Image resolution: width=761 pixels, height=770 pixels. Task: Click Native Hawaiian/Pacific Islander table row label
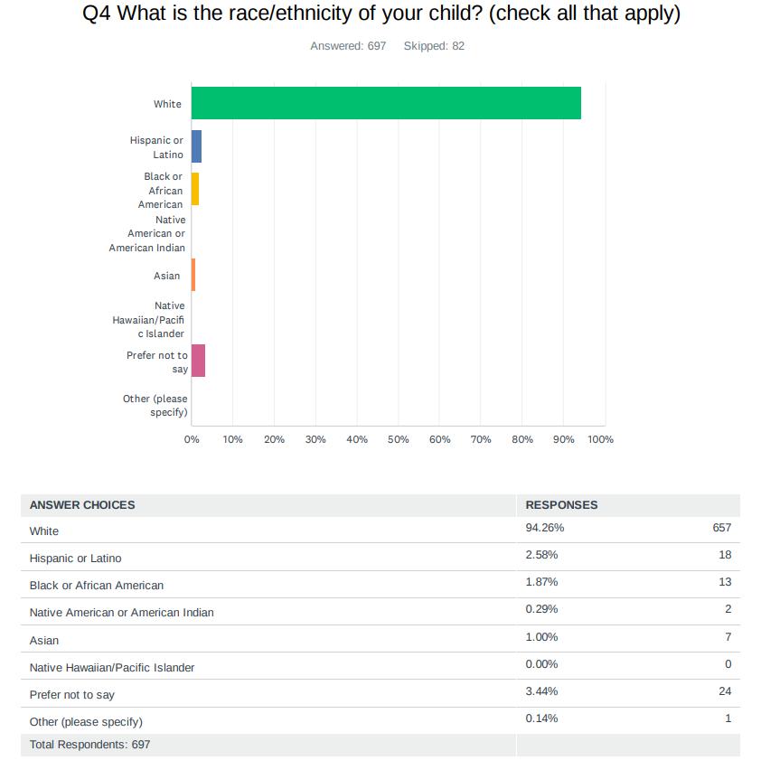112,668
